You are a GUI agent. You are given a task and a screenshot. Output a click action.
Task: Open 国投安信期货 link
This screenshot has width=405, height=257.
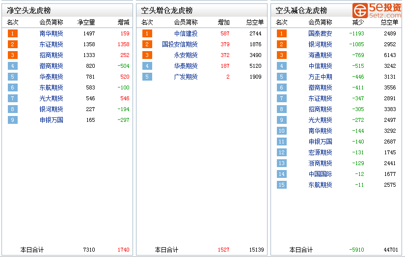click(x=180, y=44)
